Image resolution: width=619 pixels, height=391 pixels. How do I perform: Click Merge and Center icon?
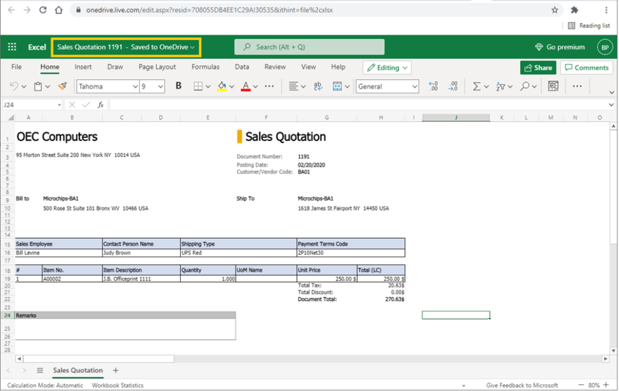point(337,86)
